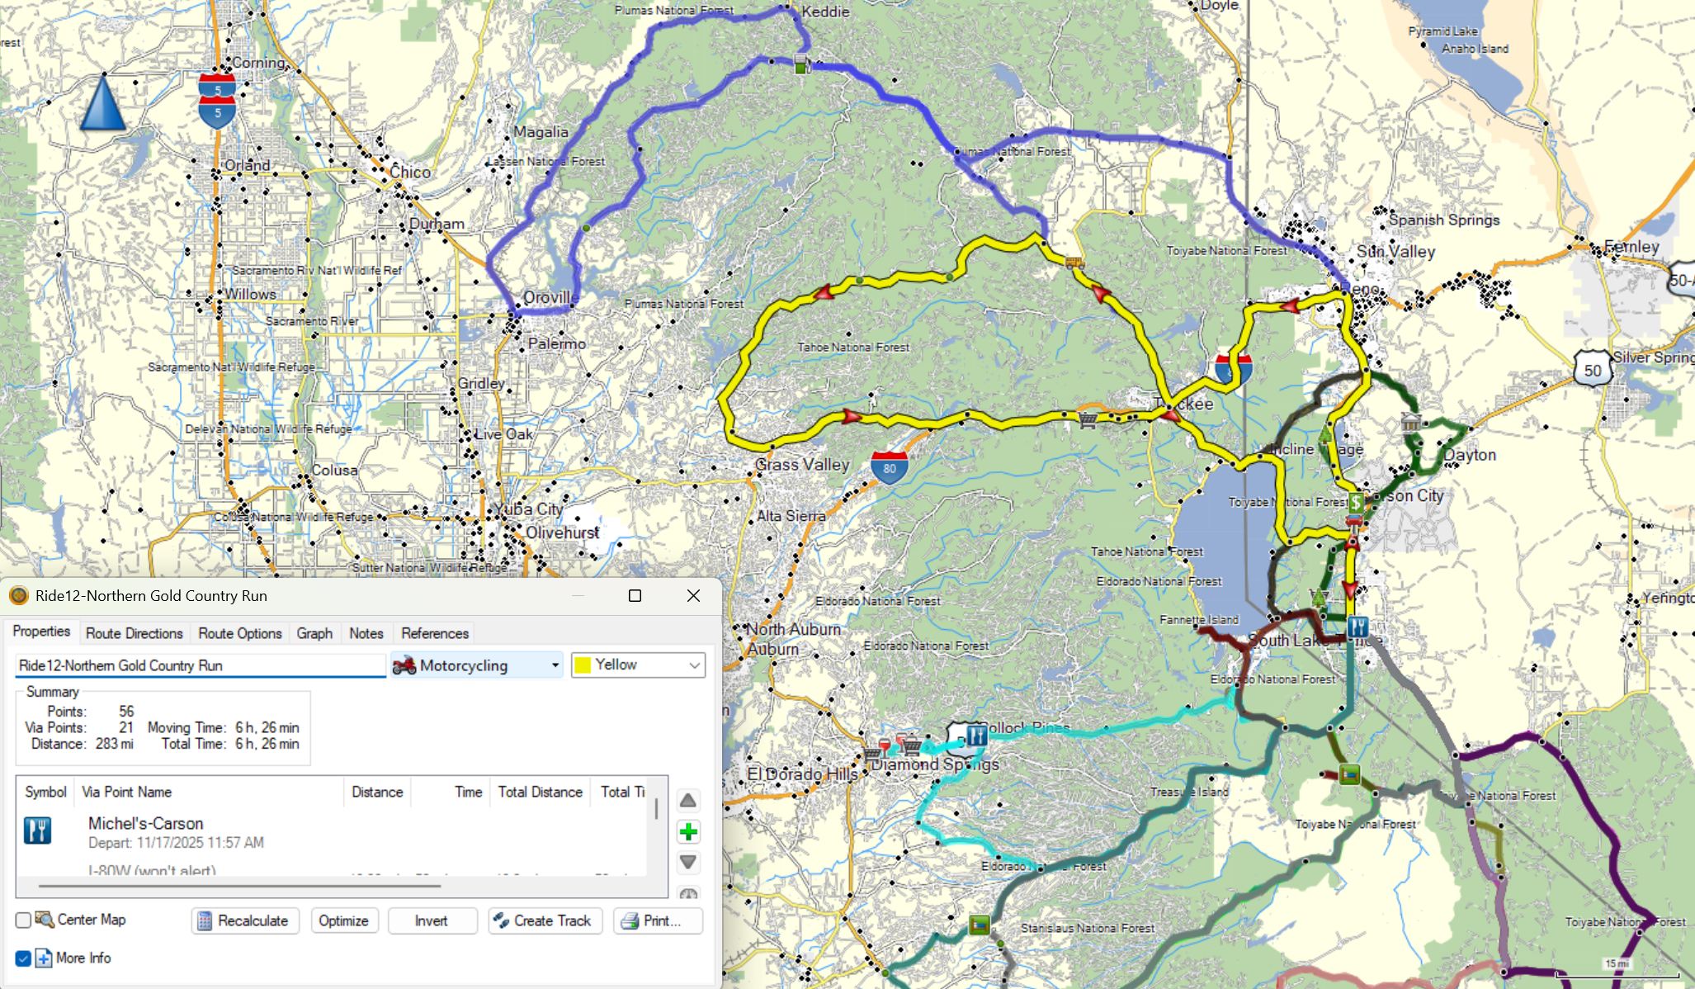Click Michel's-Carson restaurant symbol in list

coord(38,830)
